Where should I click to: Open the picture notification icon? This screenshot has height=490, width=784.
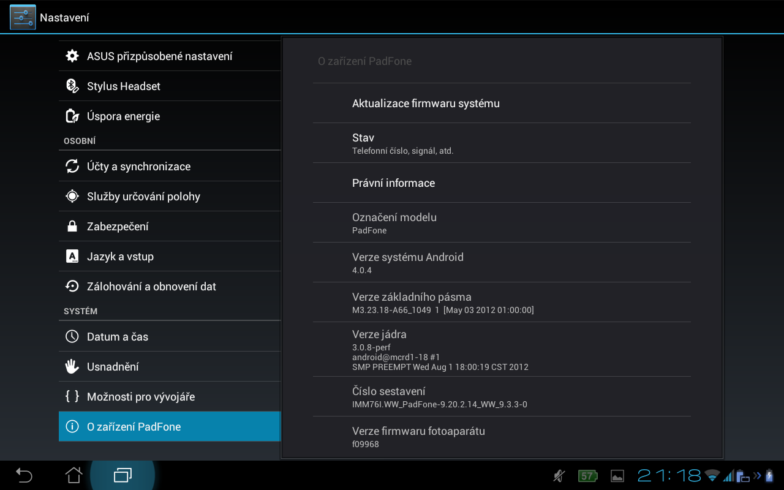[x=617, y=476]
